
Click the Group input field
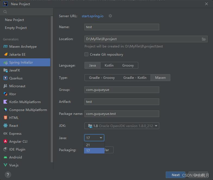122,89
